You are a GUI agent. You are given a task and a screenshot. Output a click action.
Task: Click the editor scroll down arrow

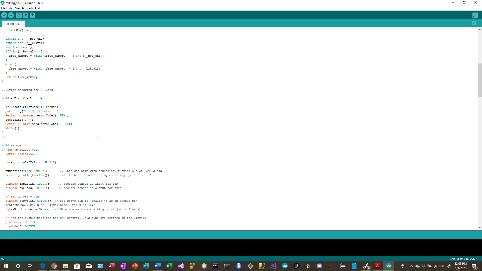(480, 227)
